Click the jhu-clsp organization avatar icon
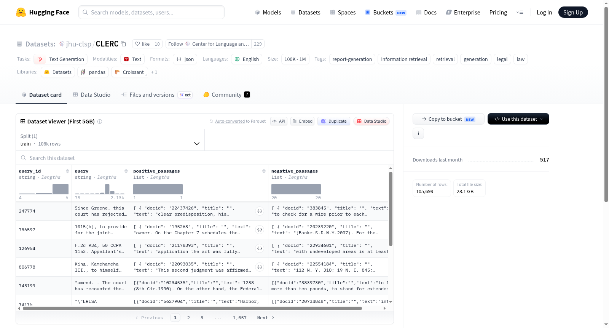 (62, 44)
